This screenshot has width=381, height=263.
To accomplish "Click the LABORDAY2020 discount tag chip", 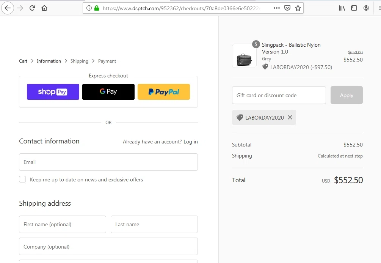I will (264, 118).
